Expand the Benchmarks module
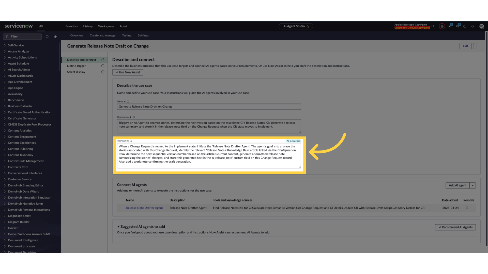 click(5, 100)
